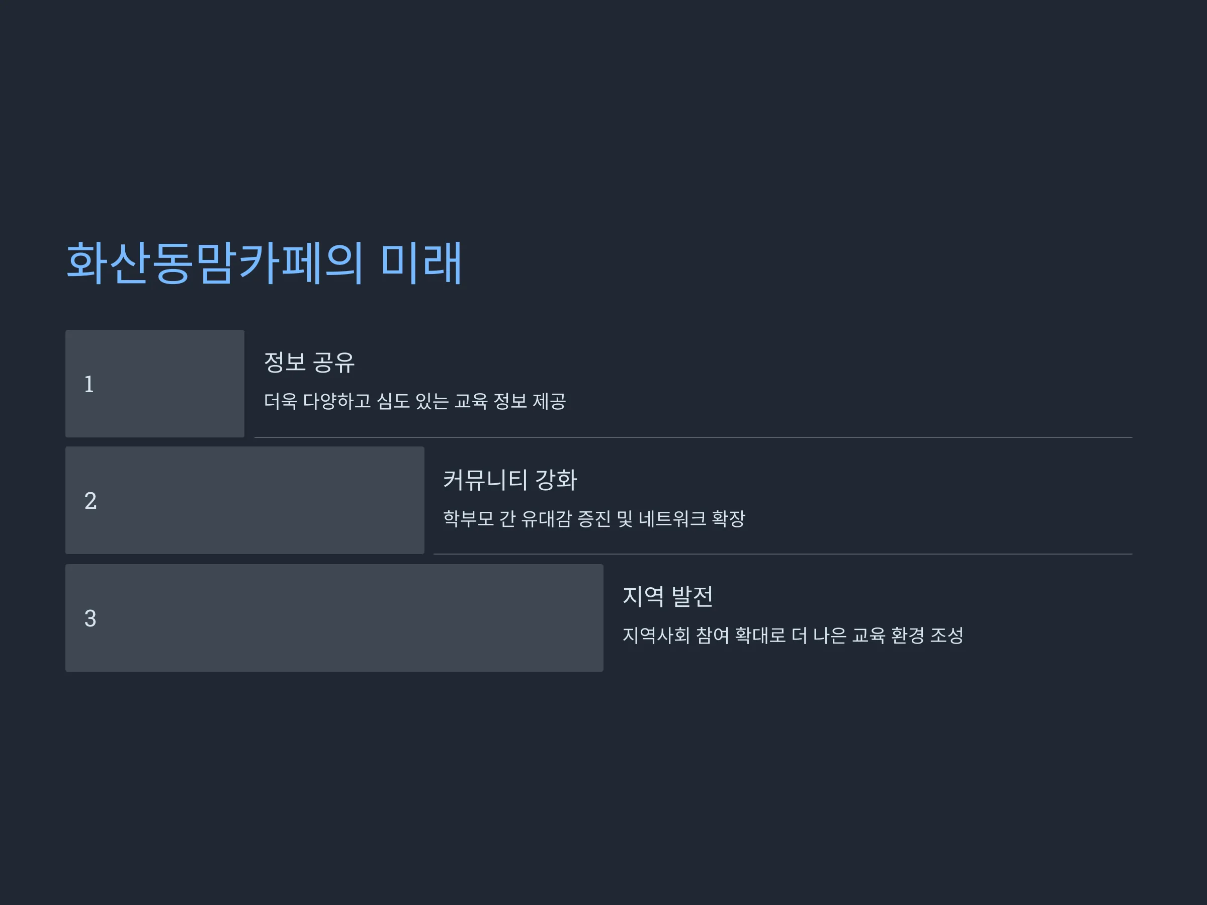Select the 커뮤니티 강화 heading
This screenshot has height=905, width=1207.
[x=509, y=480]
